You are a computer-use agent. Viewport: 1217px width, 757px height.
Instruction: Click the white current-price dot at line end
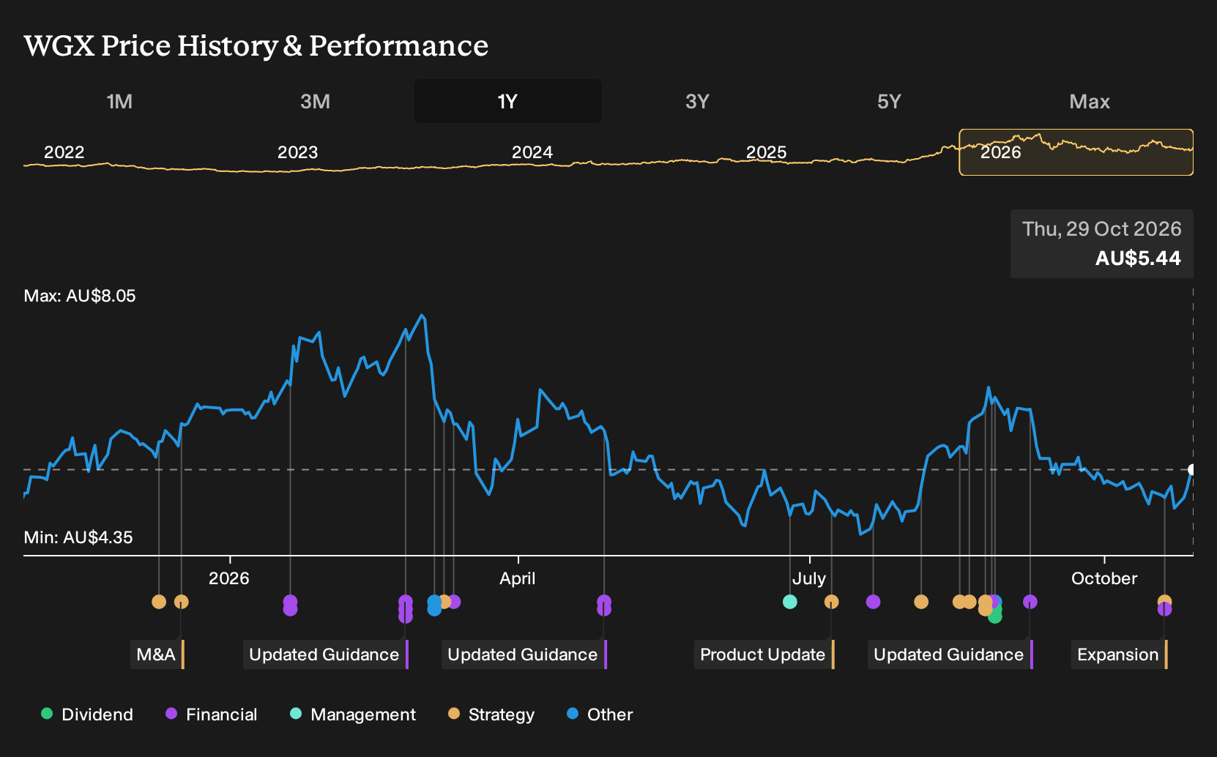(x=1192, y=470)
